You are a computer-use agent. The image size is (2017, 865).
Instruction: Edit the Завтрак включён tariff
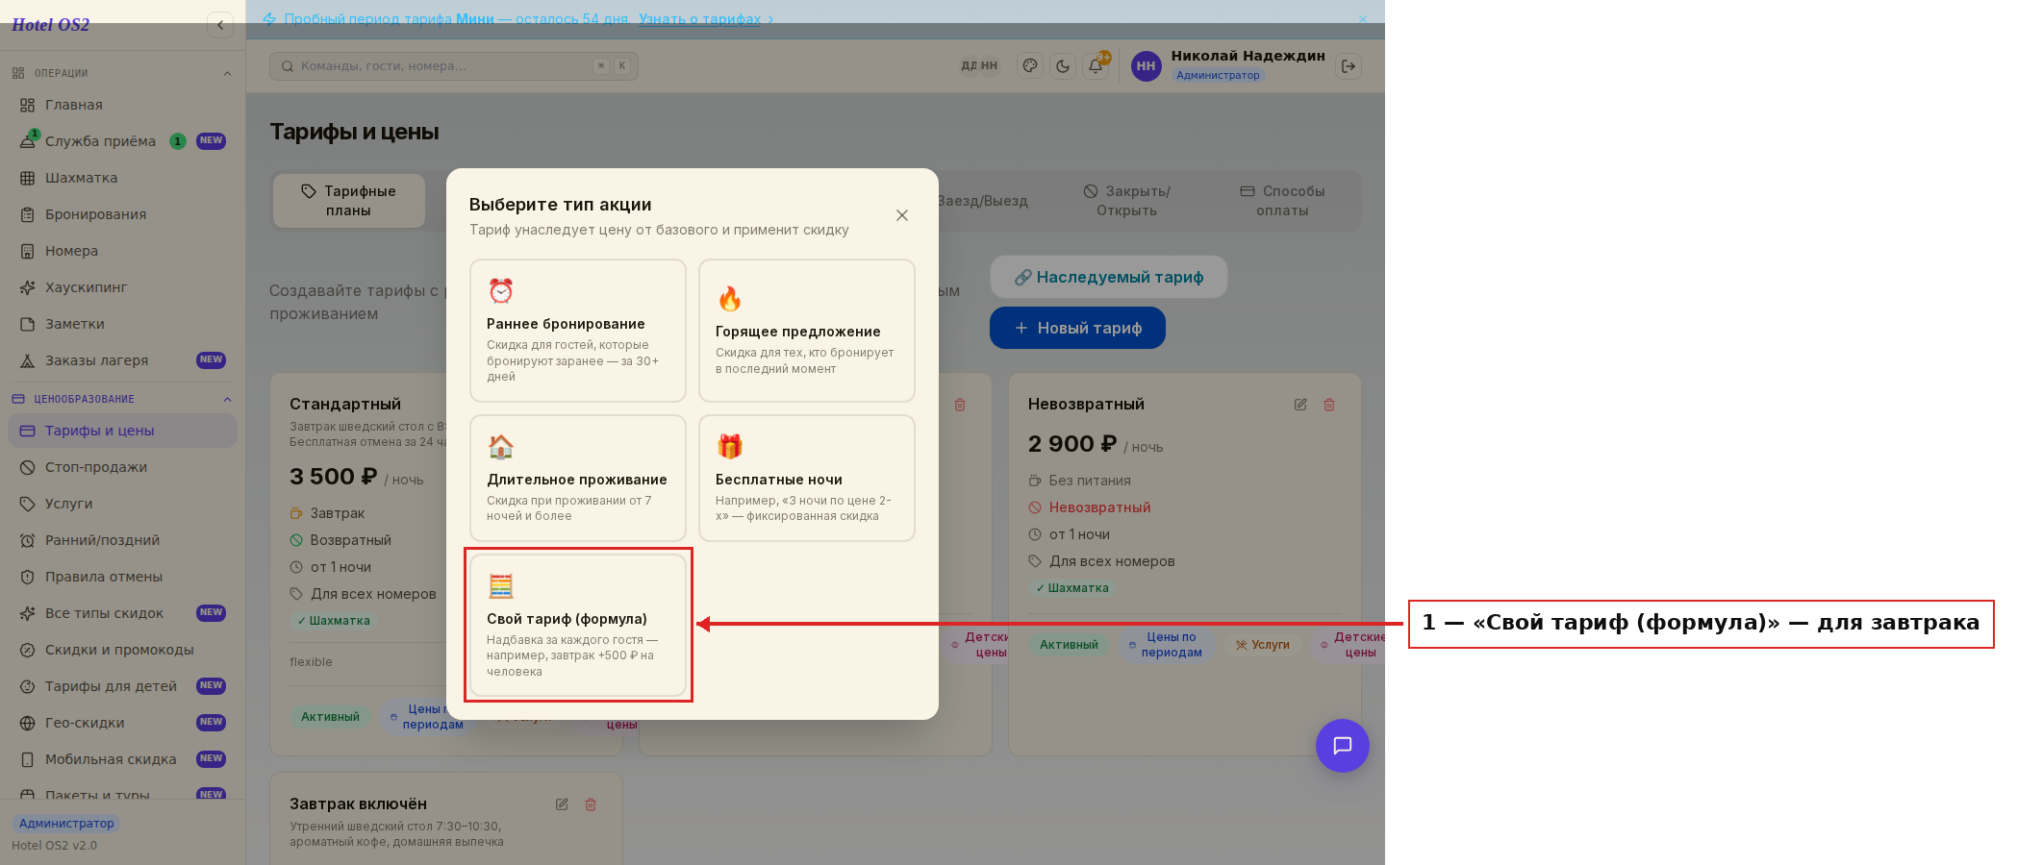(562, 804)
